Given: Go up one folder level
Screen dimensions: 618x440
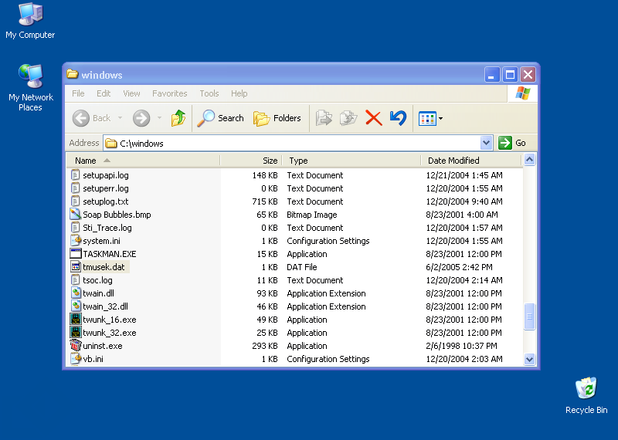Looking at the screenshot, I should (178, 118).
